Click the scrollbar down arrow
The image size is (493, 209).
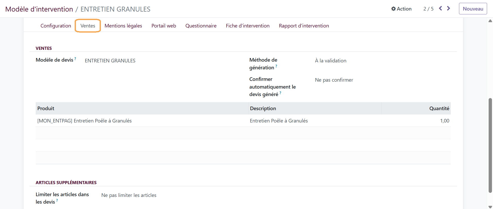[490, 207]
